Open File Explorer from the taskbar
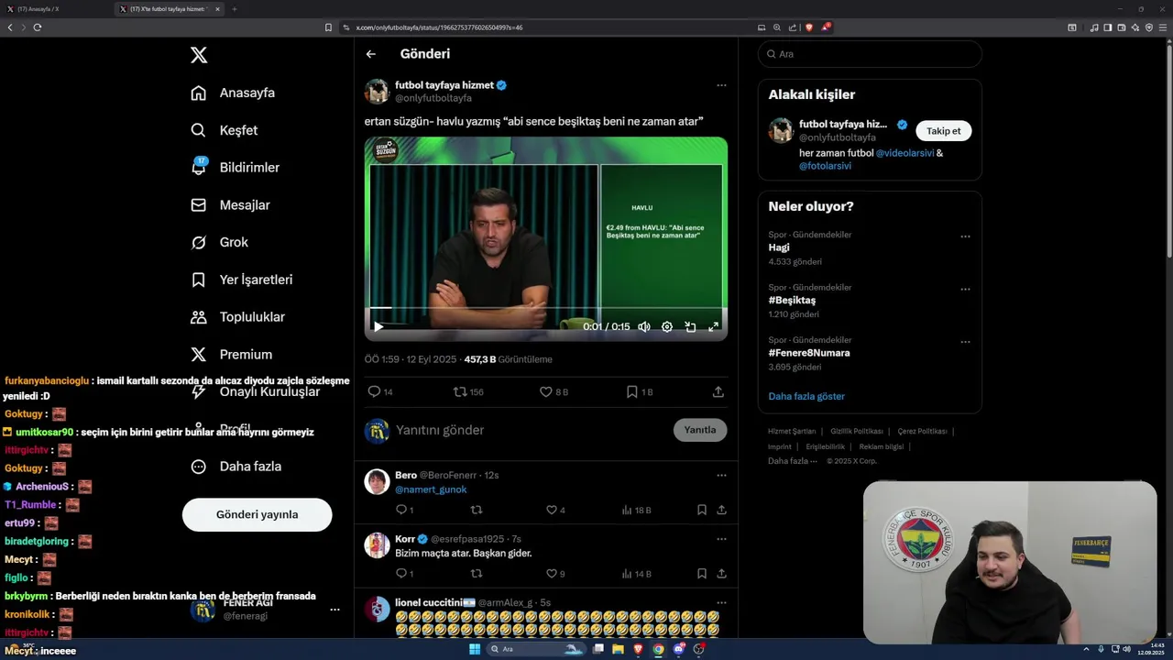The width and height of the screenshot is (1173, 660). [619, 649]
